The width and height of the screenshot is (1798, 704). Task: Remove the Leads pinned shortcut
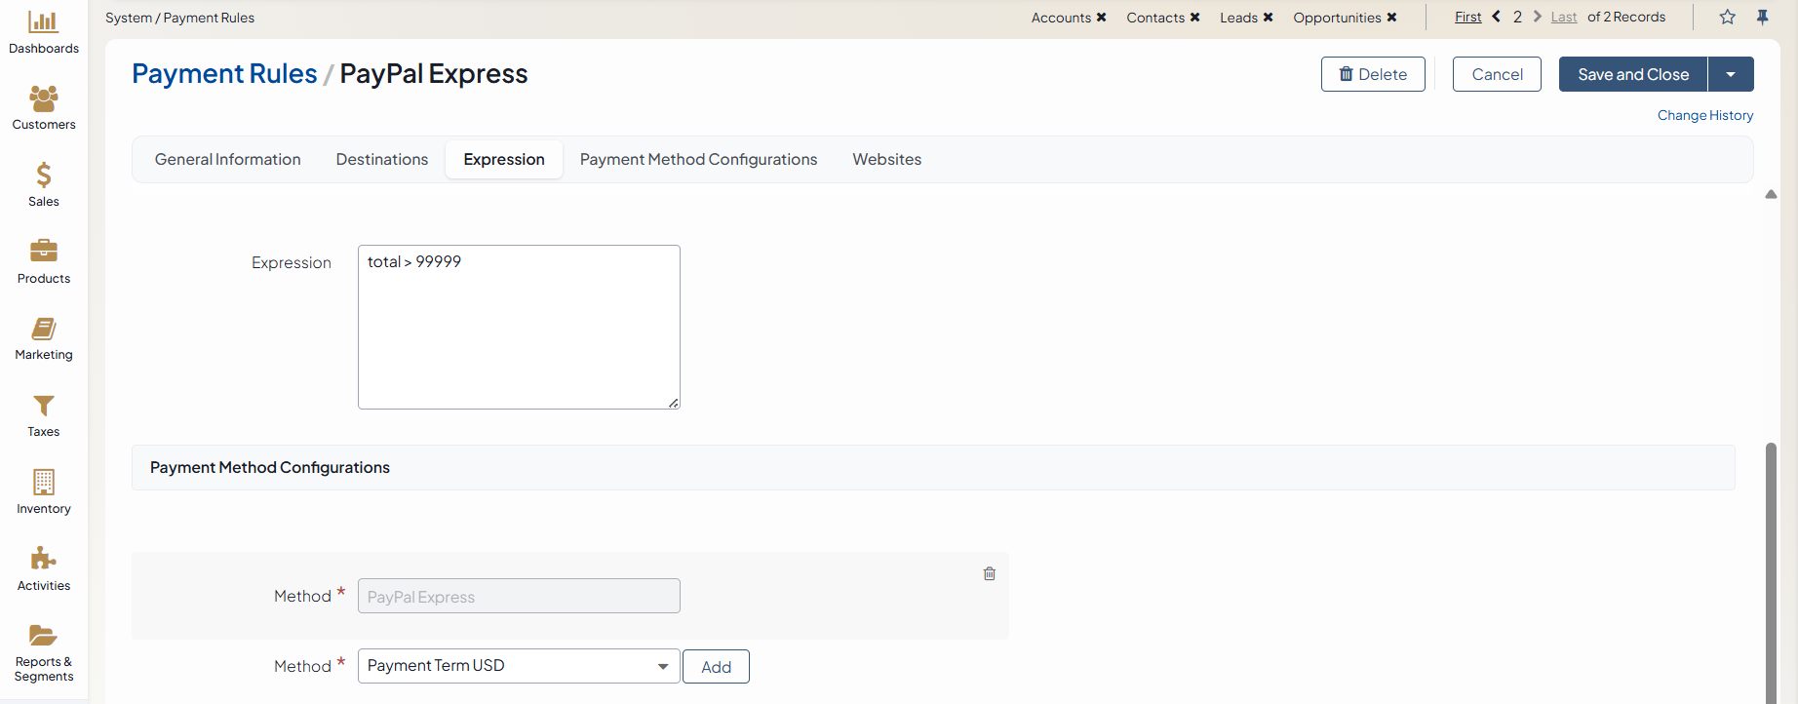coord(1269,18)
